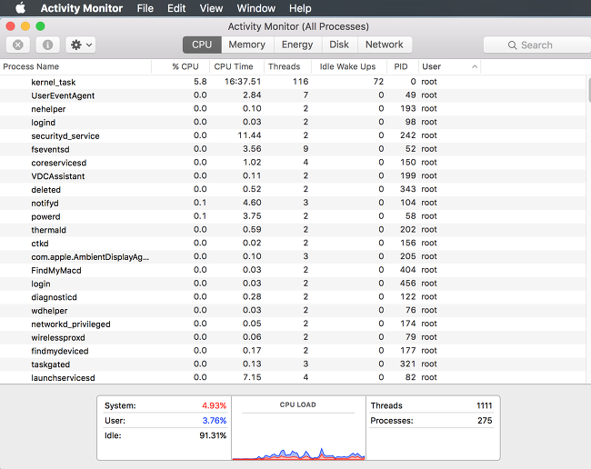Image resolution: width=591 pixels, height=469 pixels.
Task: Click PID 242 in securityd_service row
Action: coord(408,135)
